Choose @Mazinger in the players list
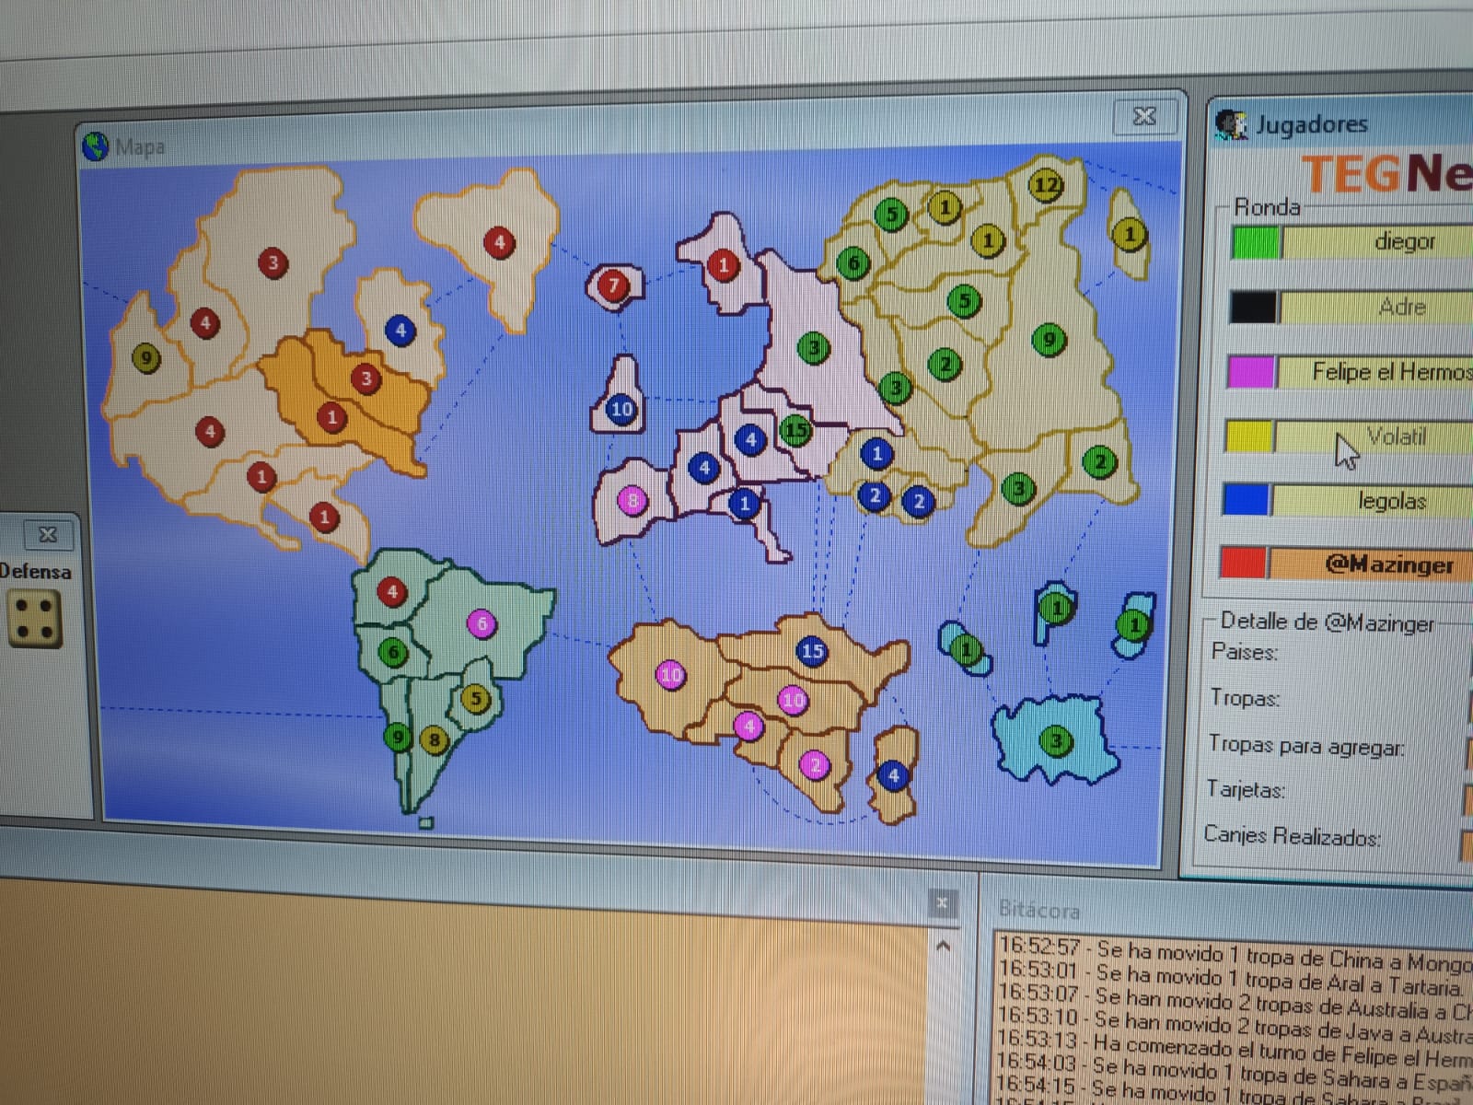1473x1105 pixels. 1388,564
